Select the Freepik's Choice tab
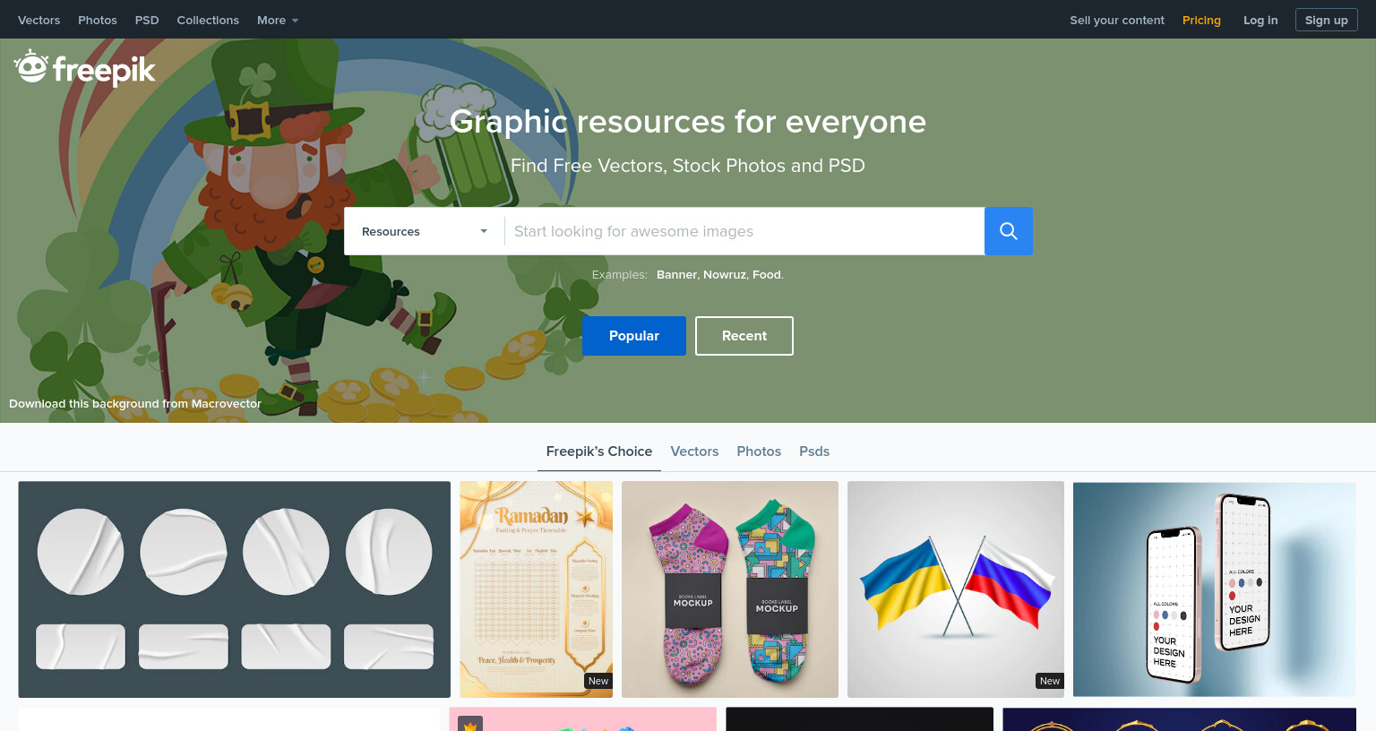Image resolution: width=1376 pixels, height=731 pixels. pyautogui.click(x=599, y=451)
